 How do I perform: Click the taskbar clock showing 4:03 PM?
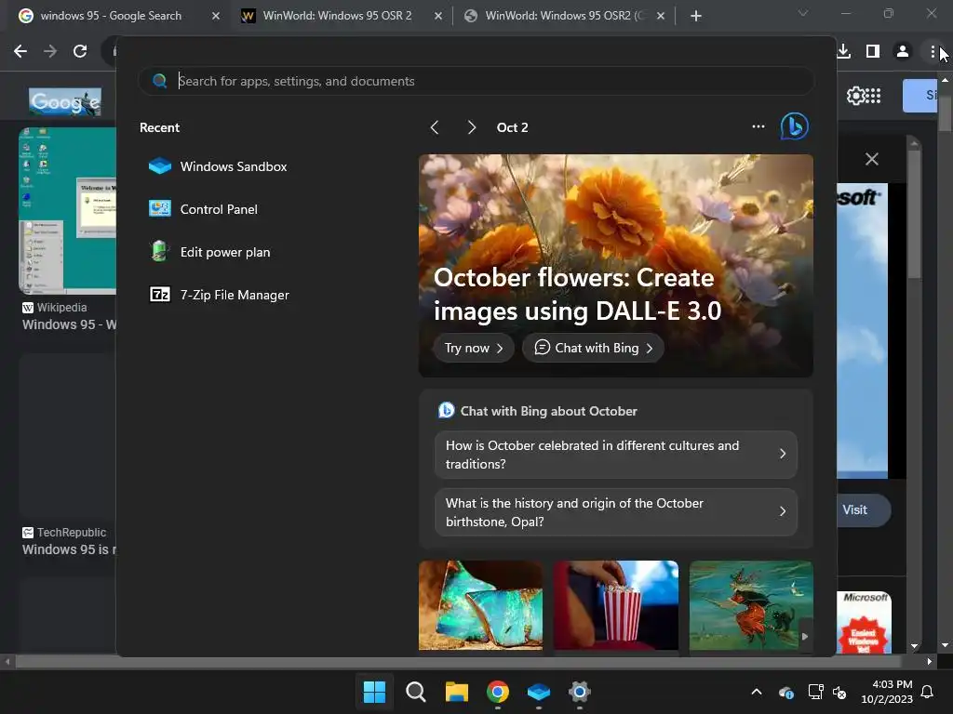coord(887,692)
